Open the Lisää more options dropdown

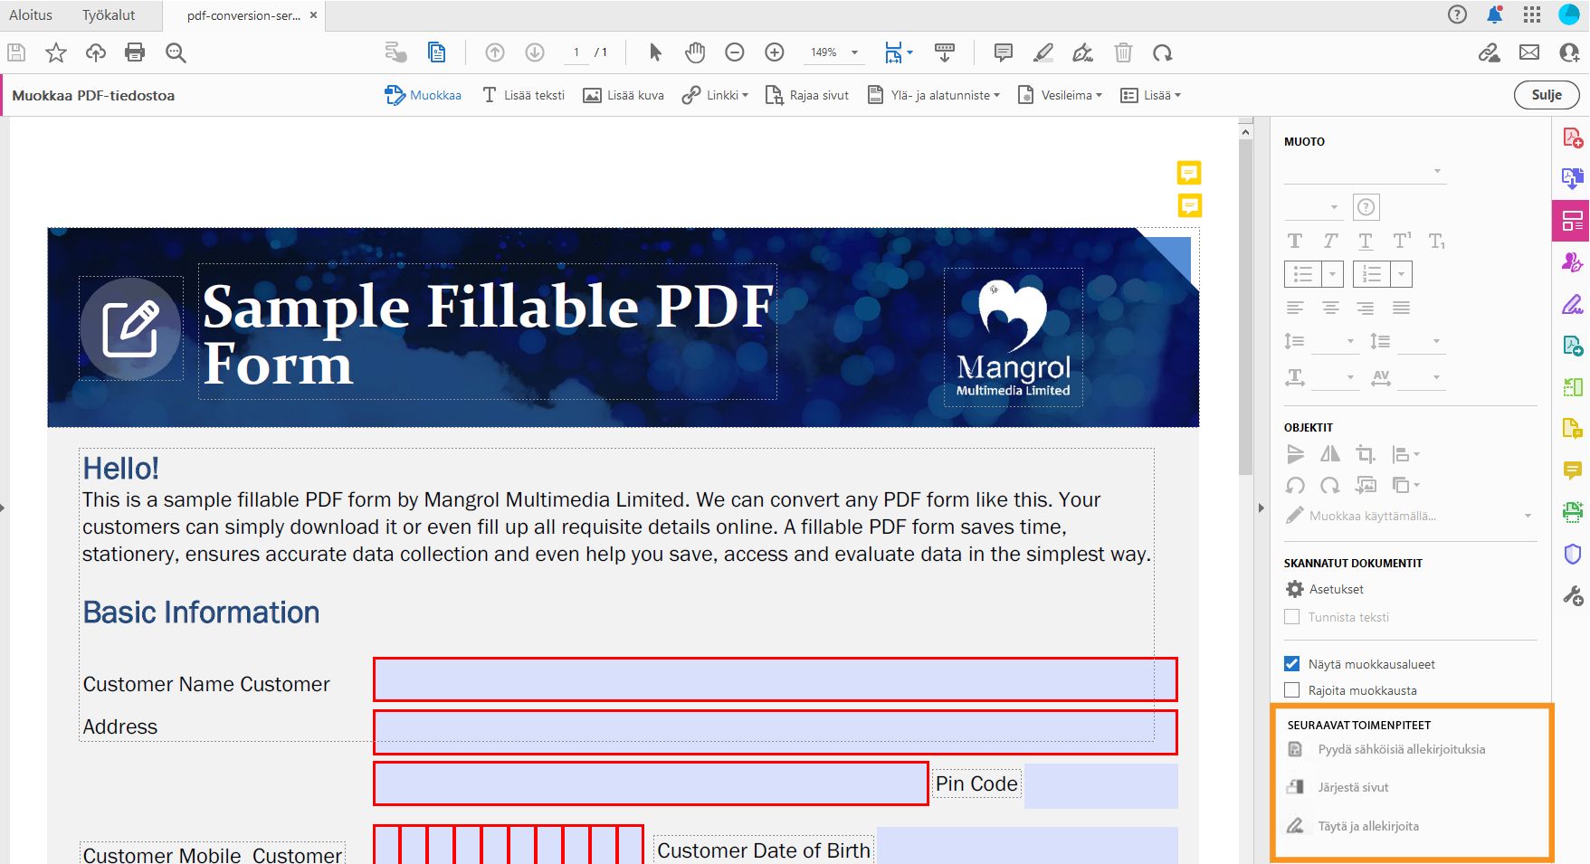pyautogui.click(x=1150, y=95)
